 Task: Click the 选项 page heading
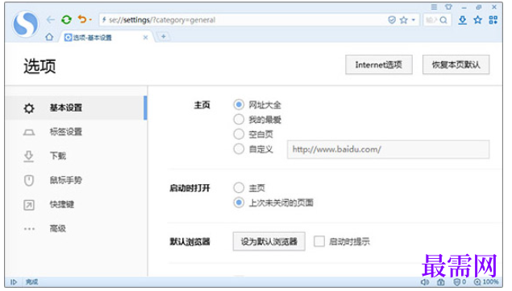40,67
